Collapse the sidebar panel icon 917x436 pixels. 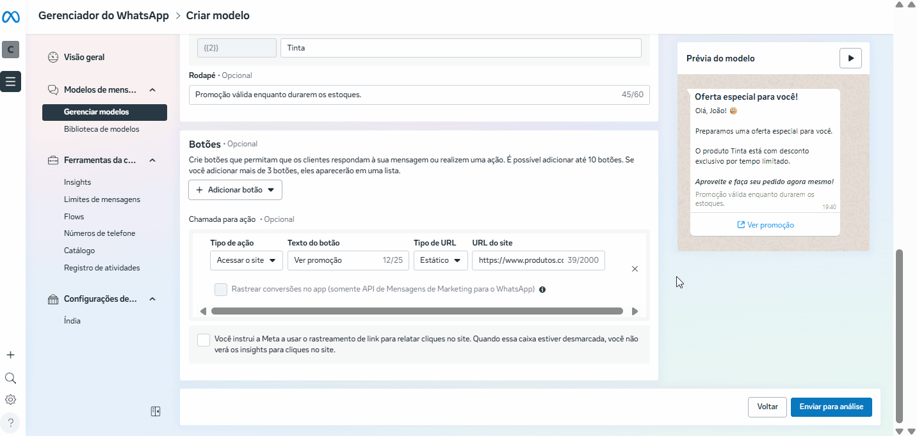point(156,411)
